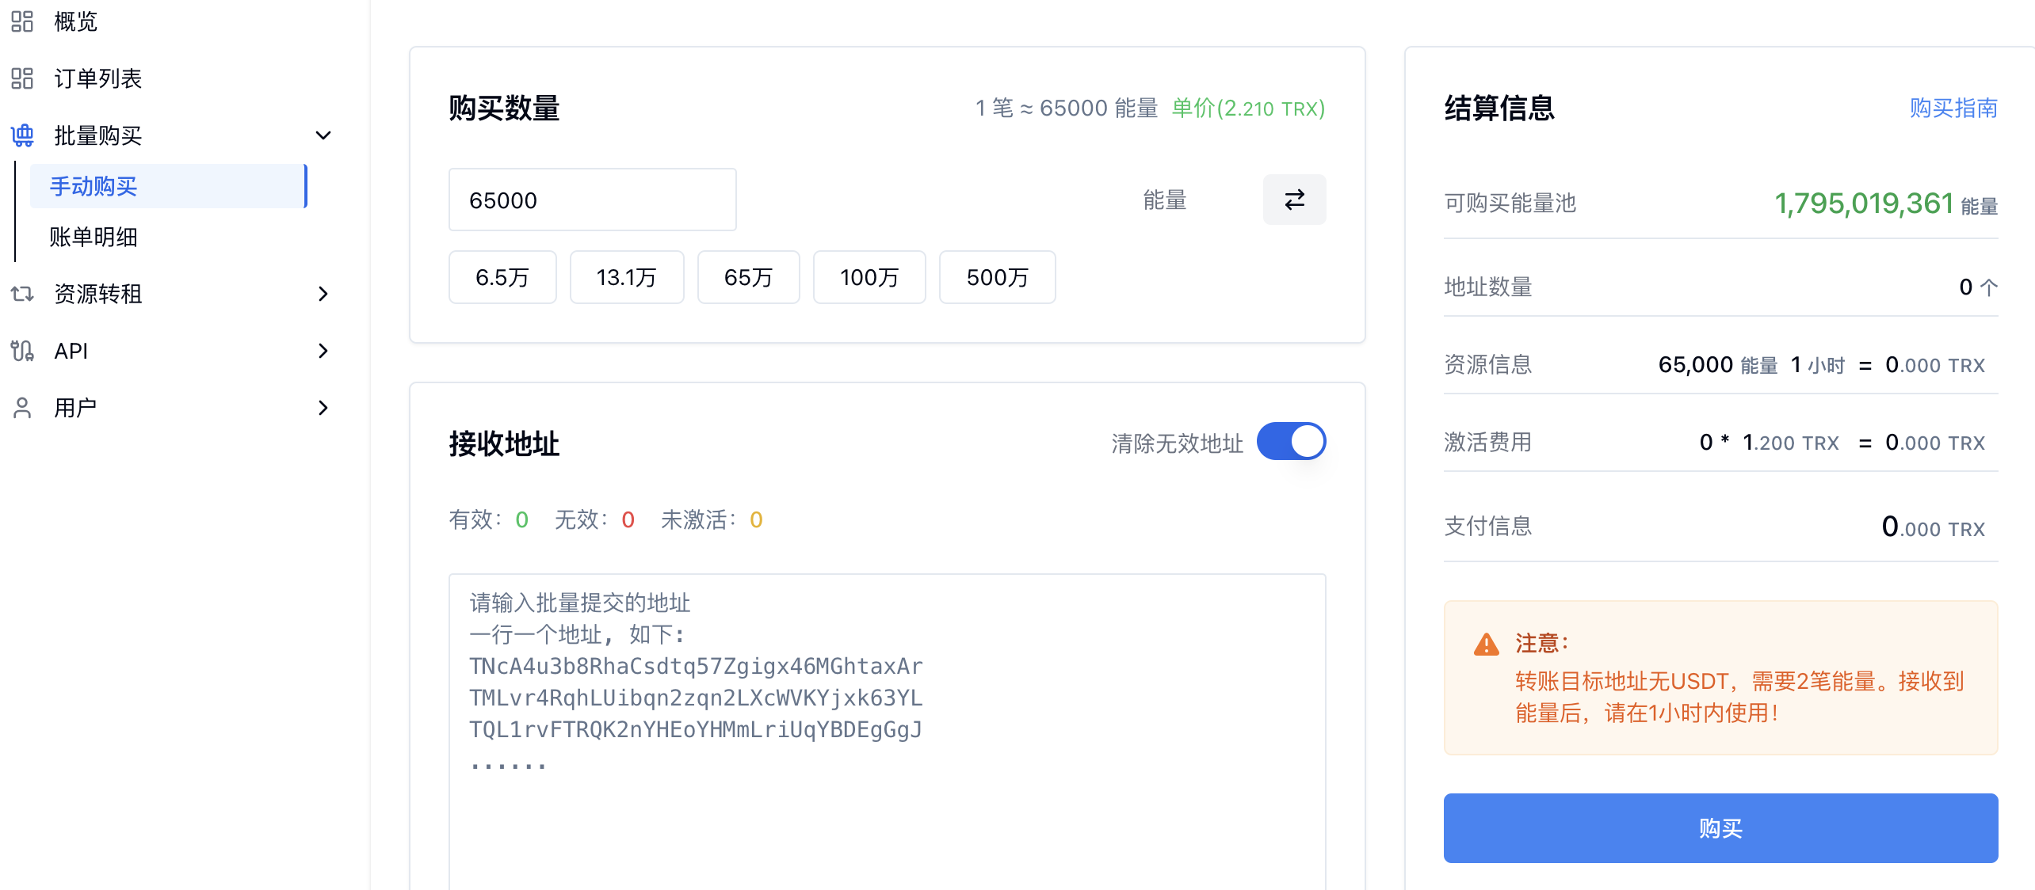Click the blue 购买 button
2035x890 pixels.
(1720, 828)
